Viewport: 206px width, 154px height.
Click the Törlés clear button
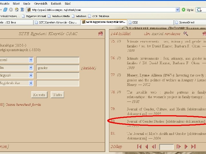click(57, 95)
